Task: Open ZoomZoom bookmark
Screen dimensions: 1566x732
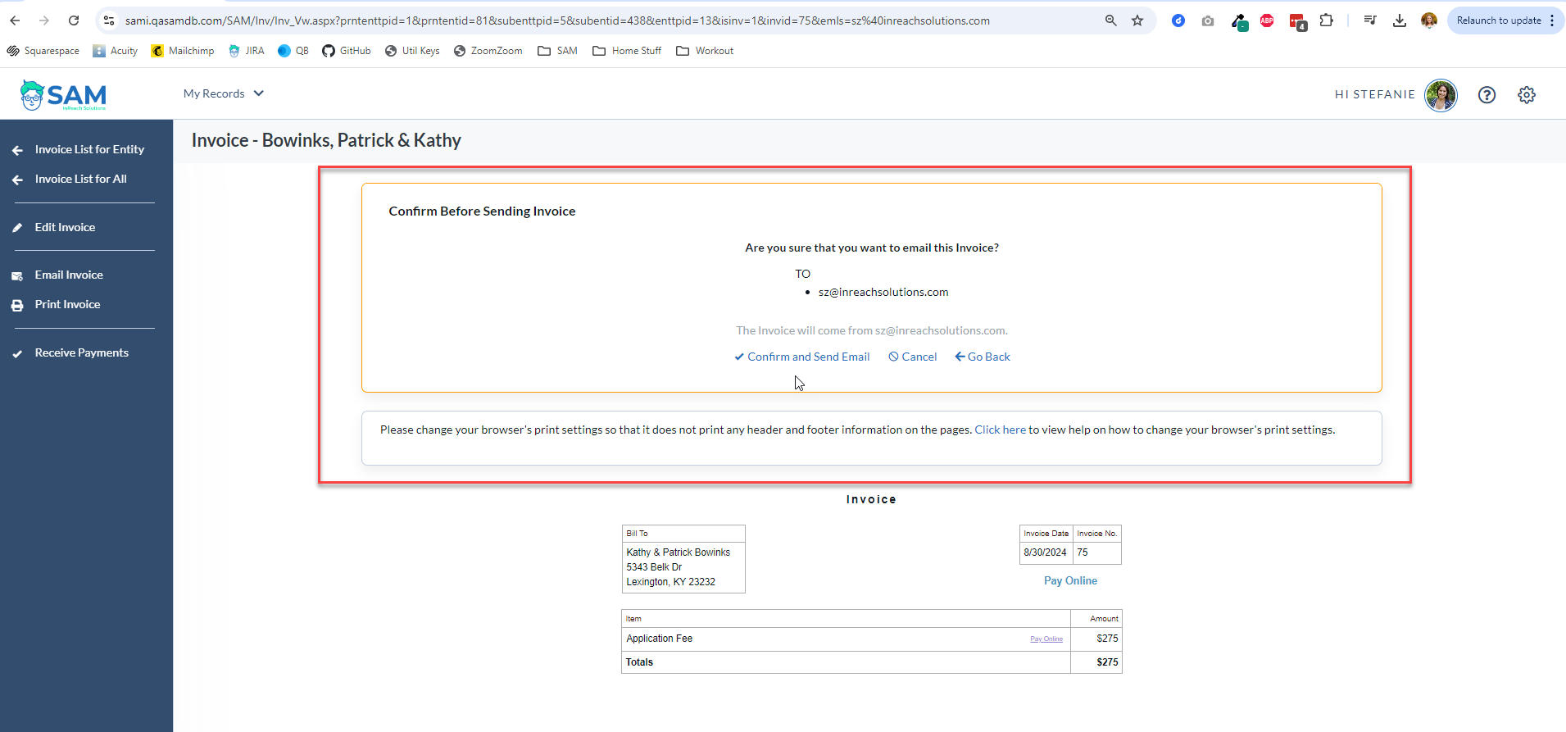Action: click(488, 51)
